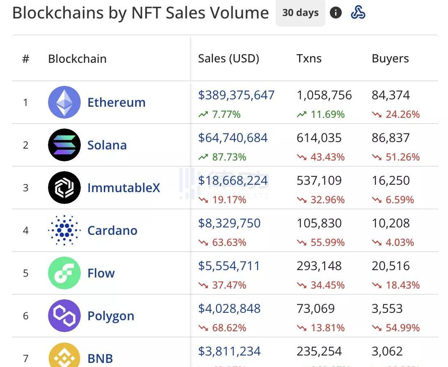Open the Solana blockchain link
Screen dimensions: 448x367
tap(107, 145)
